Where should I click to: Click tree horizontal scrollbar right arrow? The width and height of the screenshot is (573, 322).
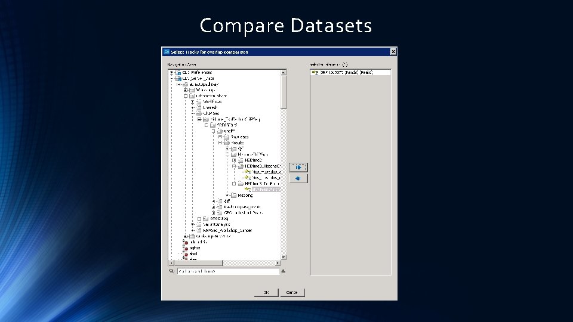(278, 263)
